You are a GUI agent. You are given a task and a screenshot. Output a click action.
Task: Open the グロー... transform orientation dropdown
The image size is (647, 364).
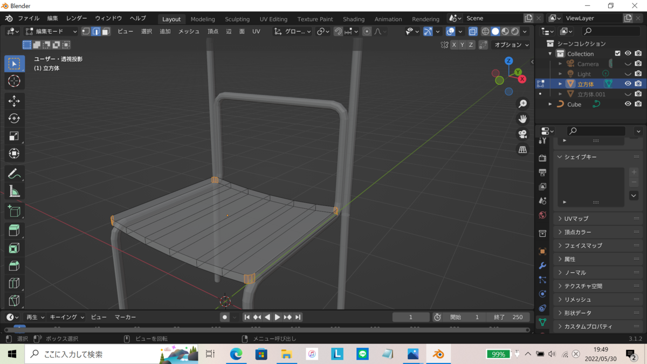click(293, 31)
